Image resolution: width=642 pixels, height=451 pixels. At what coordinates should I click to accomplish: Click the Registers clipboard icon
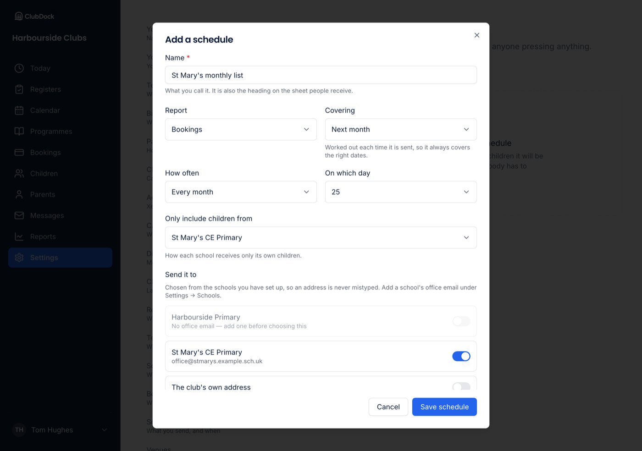(x=19, y=89)
